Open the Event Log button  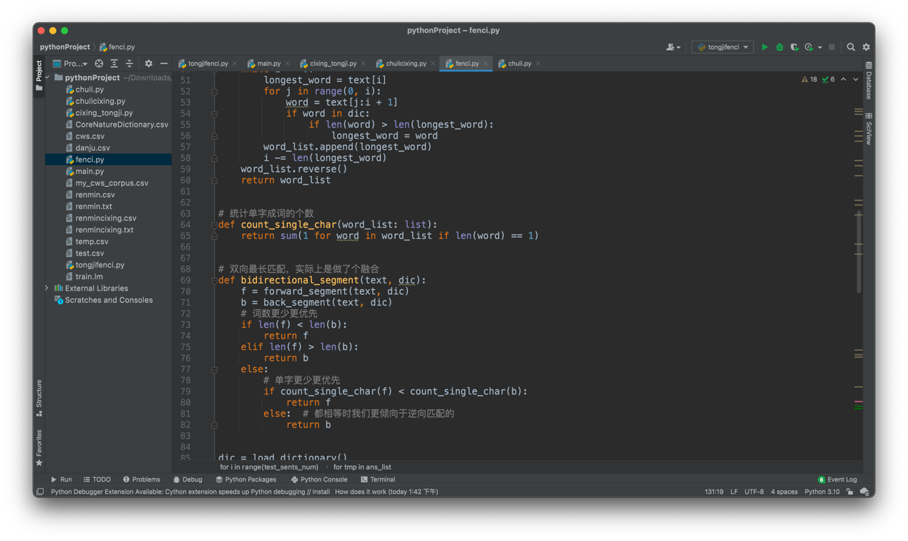[x=837, y=479]
